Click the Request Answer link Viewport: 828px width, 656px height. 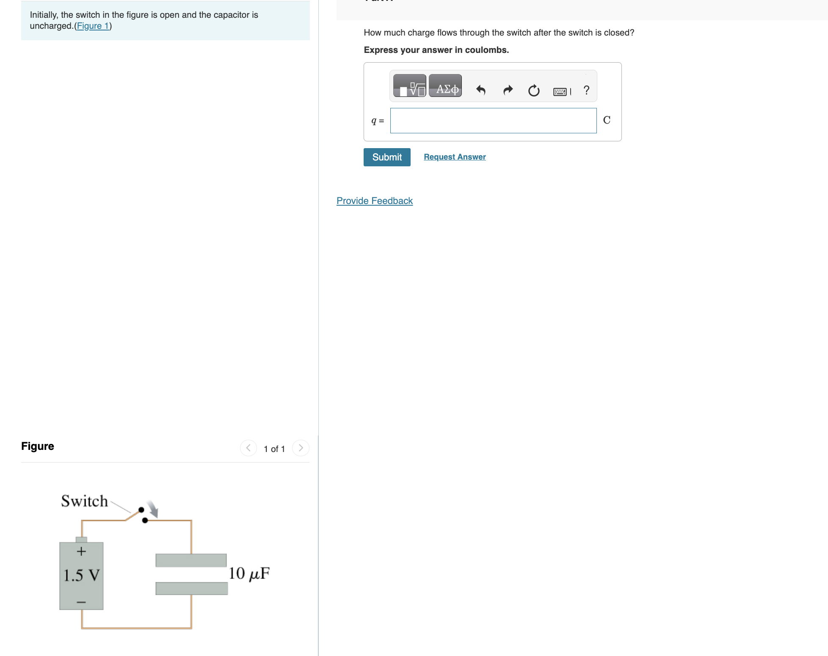click(454, 157)
